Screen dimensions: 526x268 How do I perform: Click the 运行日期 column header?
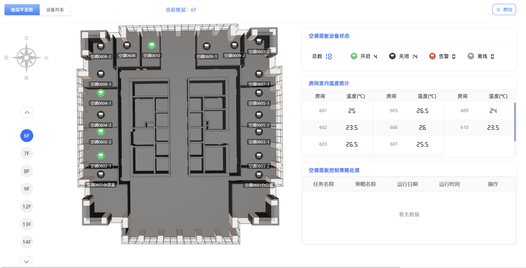pos(408,184)
